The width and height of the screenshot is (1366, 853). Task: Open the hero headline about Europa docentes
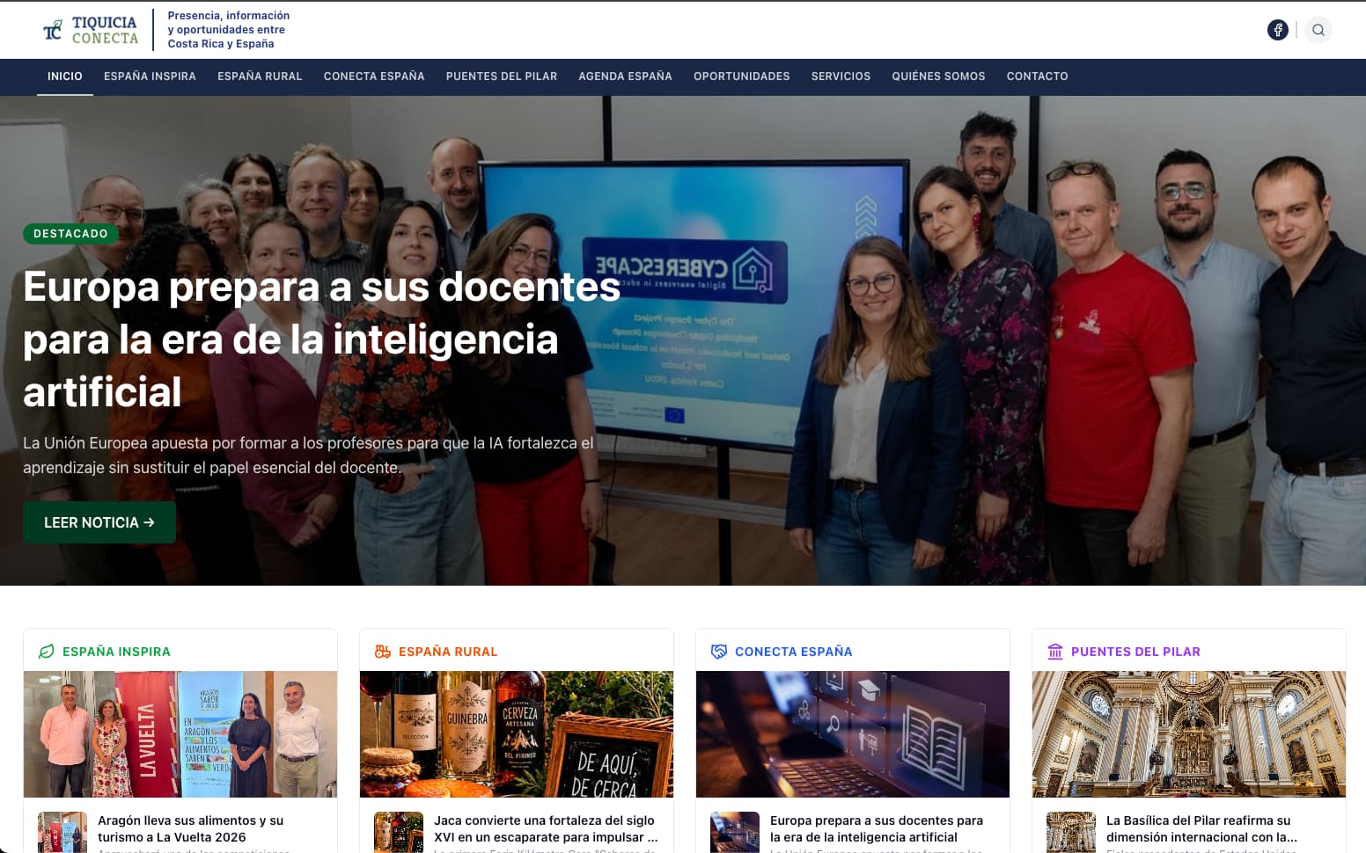tap(322, 339)
